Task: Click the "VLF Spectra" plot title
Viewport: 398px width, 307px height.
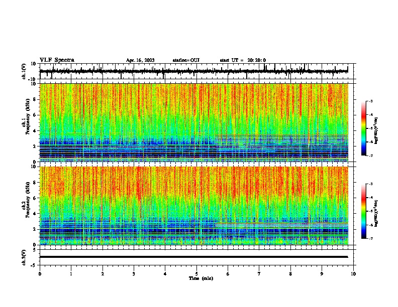Action: (57, 60)
